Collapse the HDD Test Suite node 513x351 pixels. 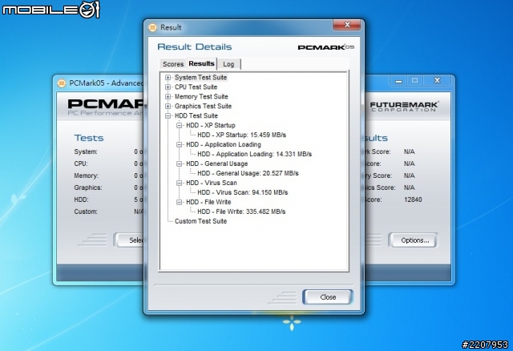168,116
